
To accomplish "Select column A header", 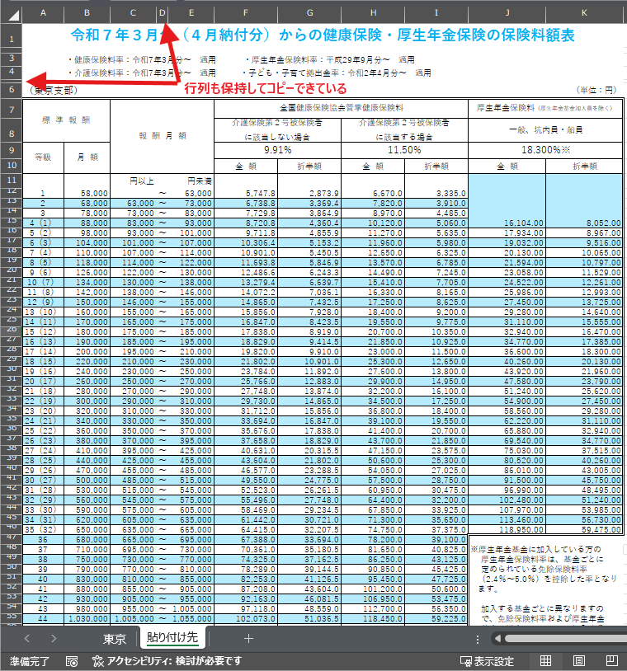I will (x=43, y=13).
